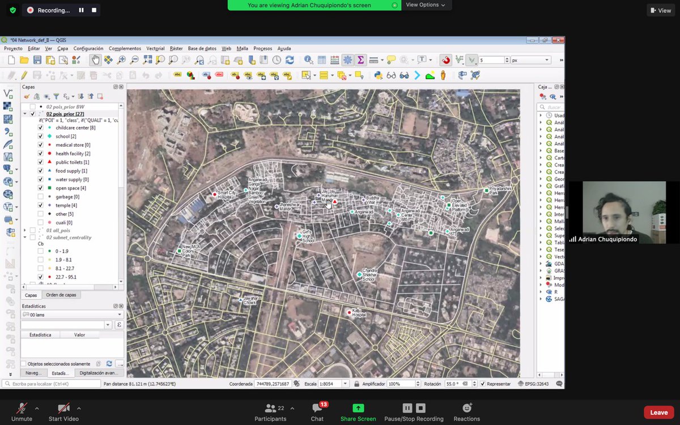Enable the other [5] category checkbox

40,214
